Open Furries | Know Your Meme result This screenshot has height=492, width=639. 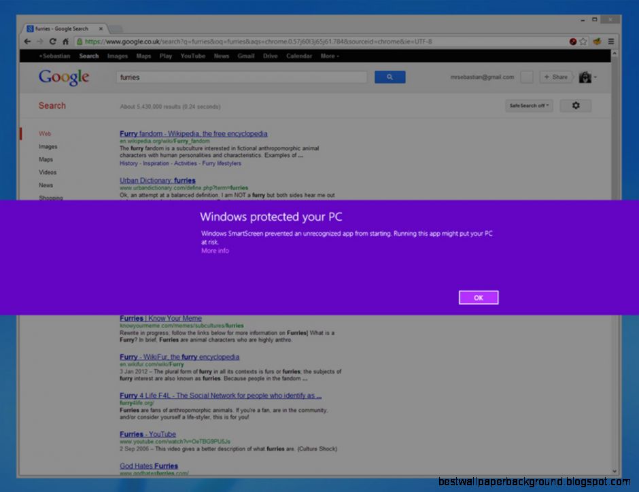[x=160, y=318]
